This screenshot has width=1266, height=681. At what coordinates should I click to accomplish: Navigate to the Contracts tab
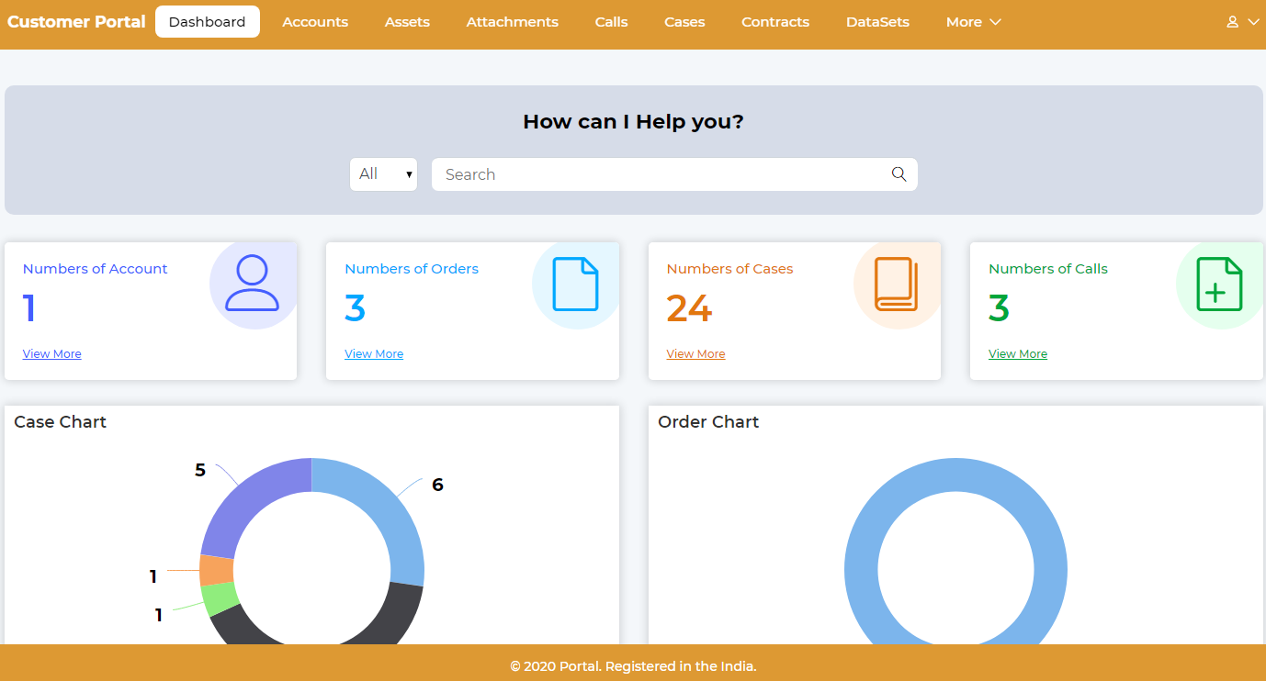pos(775,22)
